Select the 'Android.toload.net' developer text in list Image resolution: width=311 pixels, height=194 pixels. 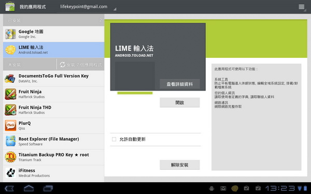pos(33,53)
